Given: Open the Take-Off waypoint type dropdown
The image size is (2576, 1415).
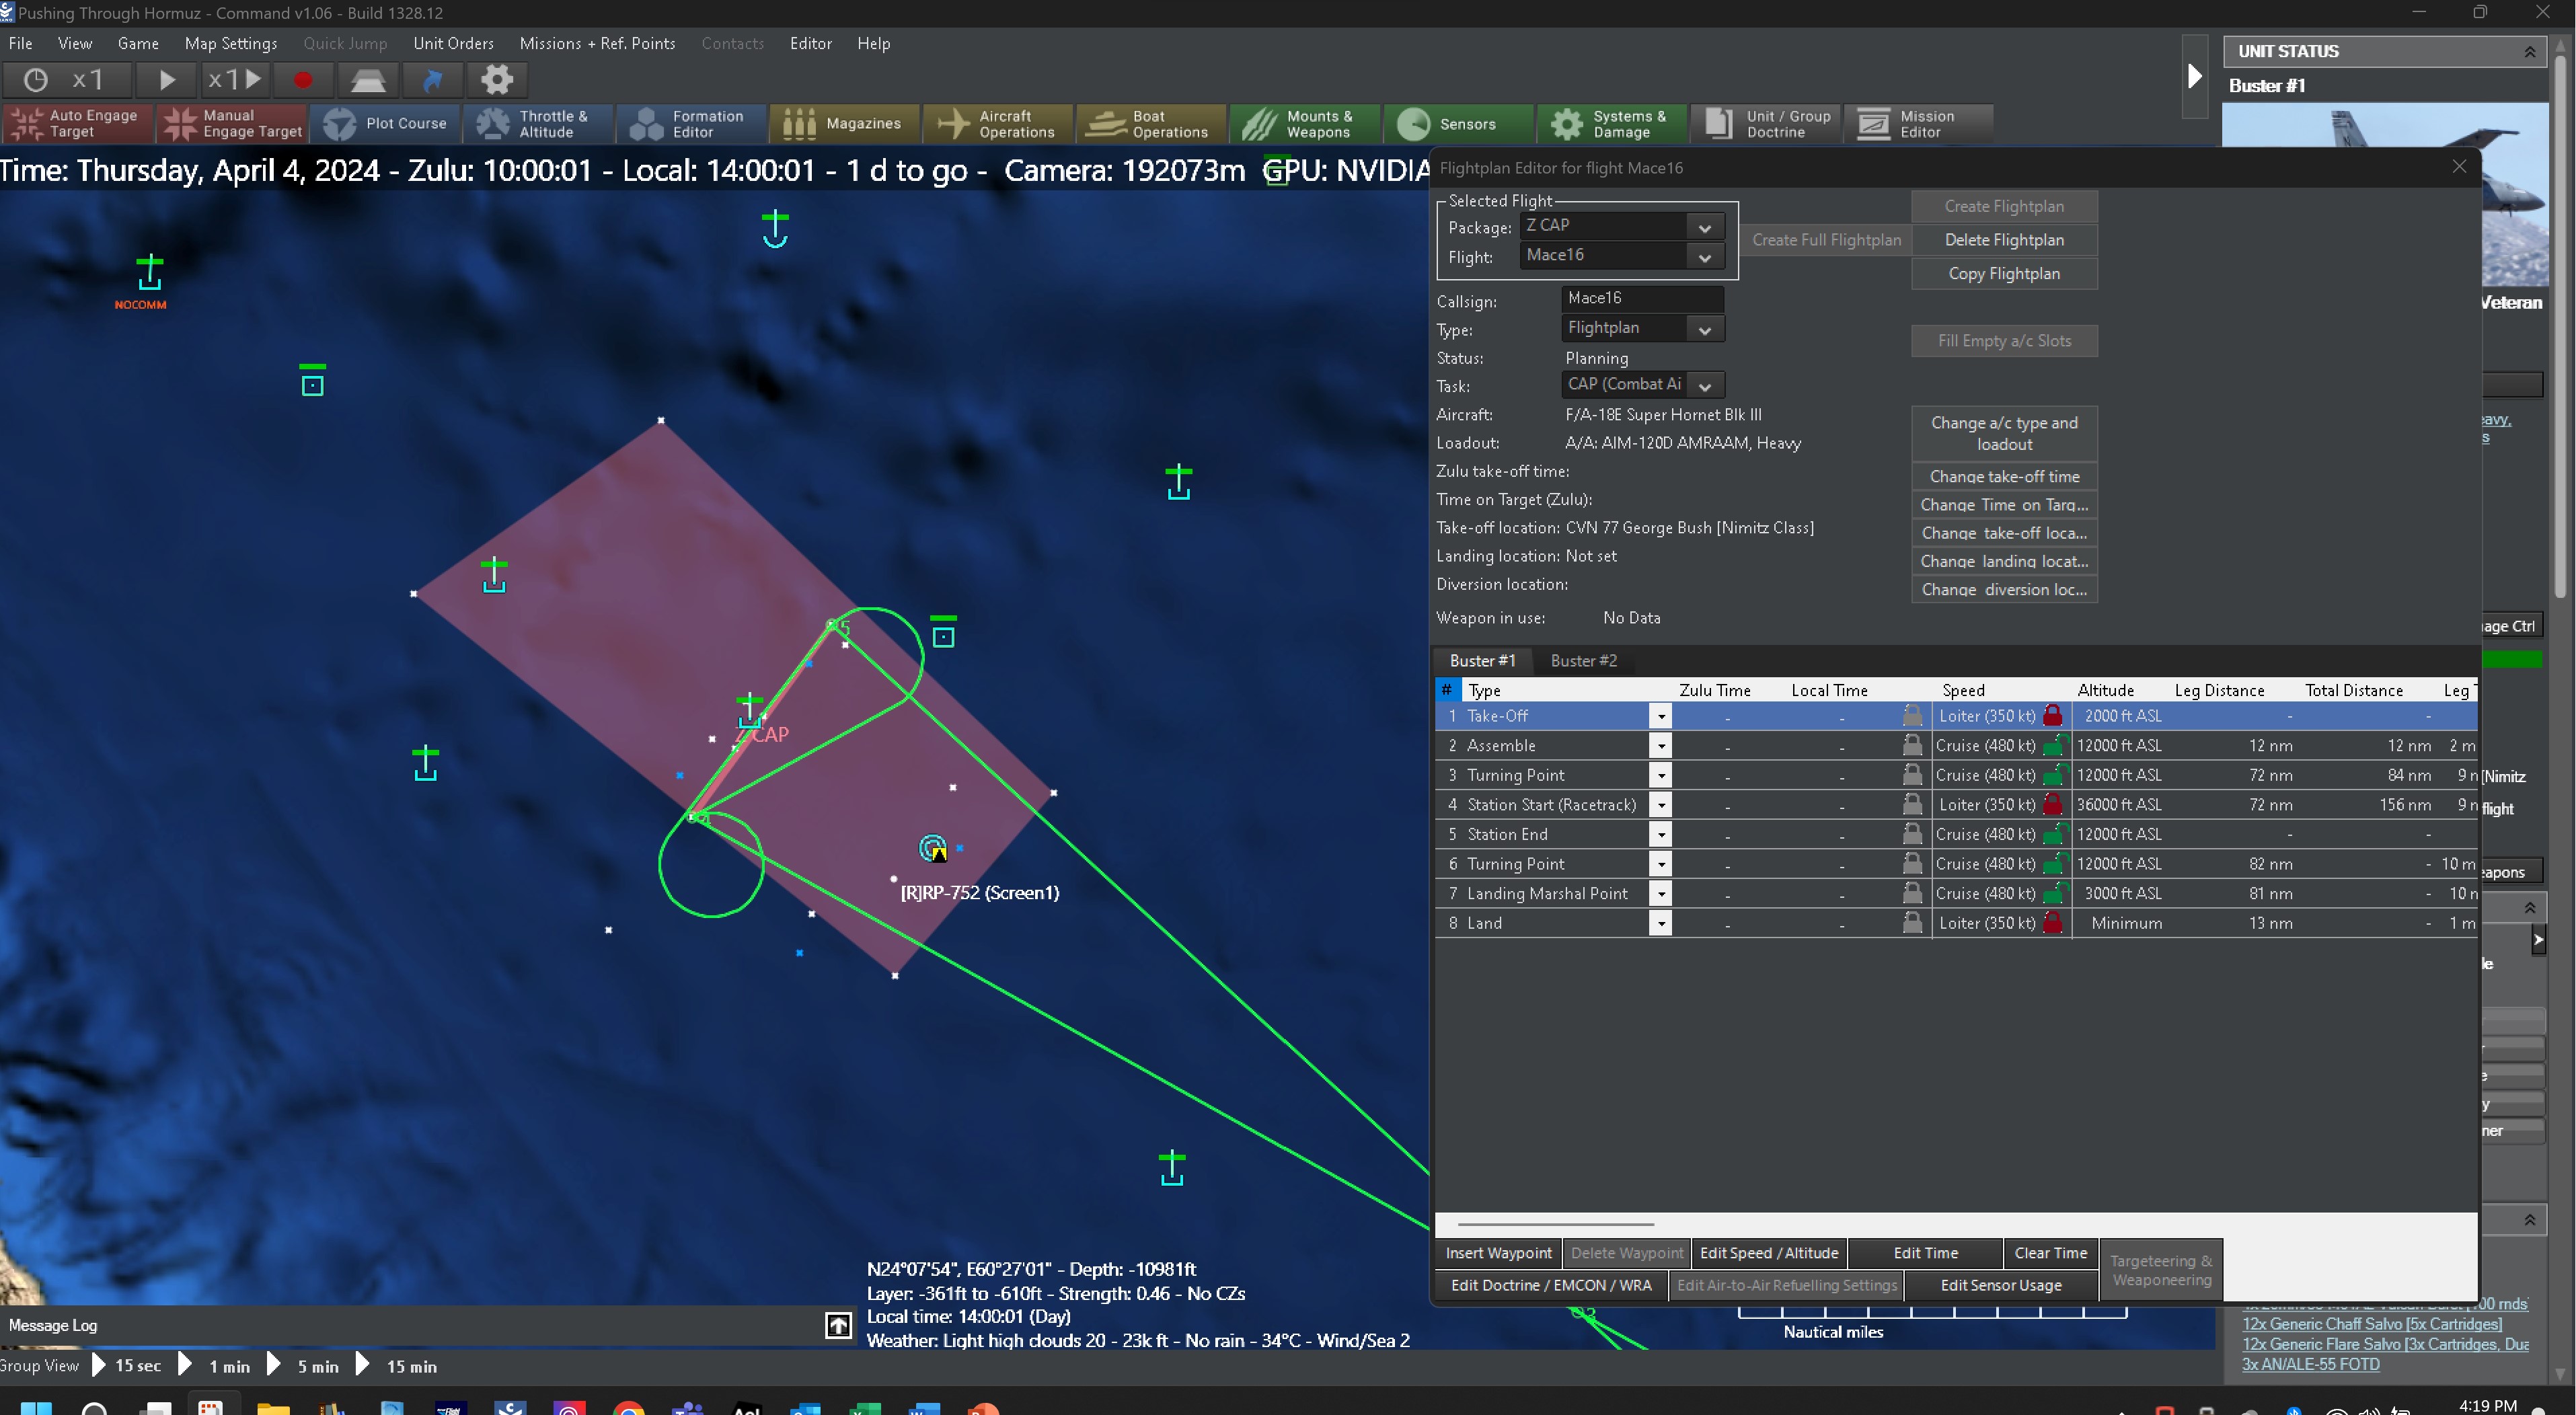Looking at the screenshot, I should (x=1661, y=716).
